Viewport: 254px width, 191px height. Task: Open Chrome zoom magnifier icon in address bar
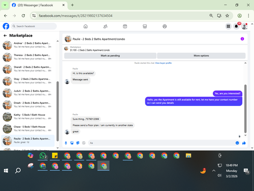tap(211, 16)
